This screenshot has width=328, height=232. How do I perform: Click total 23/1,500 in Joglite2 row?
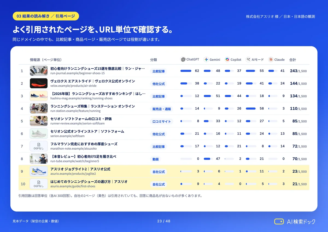point(299,172)
